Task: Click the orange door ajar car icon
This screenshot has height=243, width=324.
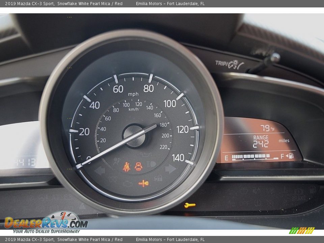Action: tap(138, 166)
